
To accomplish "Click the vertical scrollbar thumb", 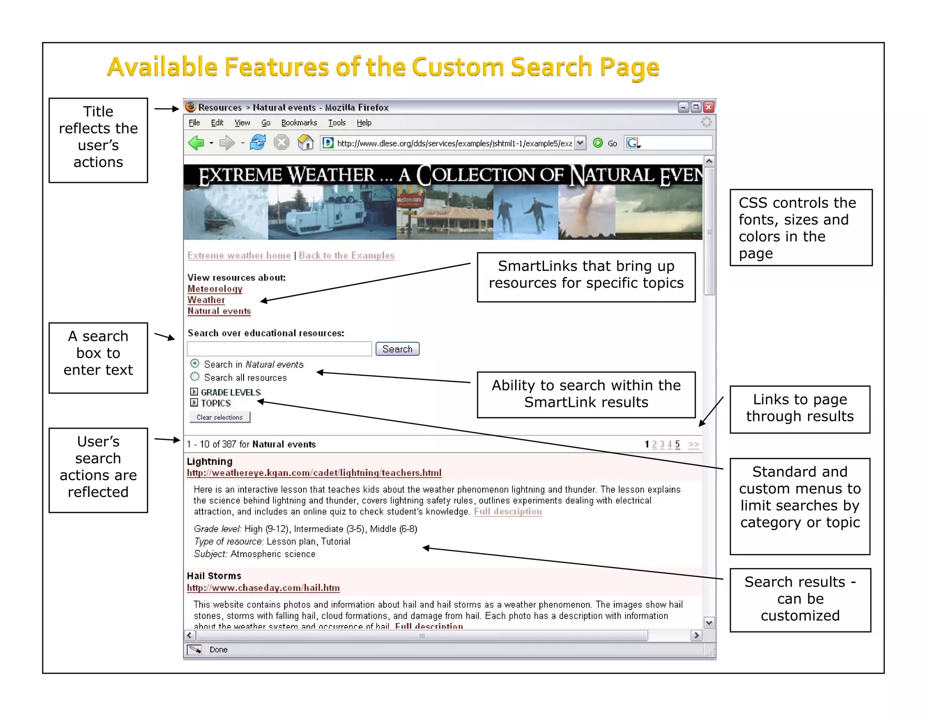I will click(x=709, y=231).
